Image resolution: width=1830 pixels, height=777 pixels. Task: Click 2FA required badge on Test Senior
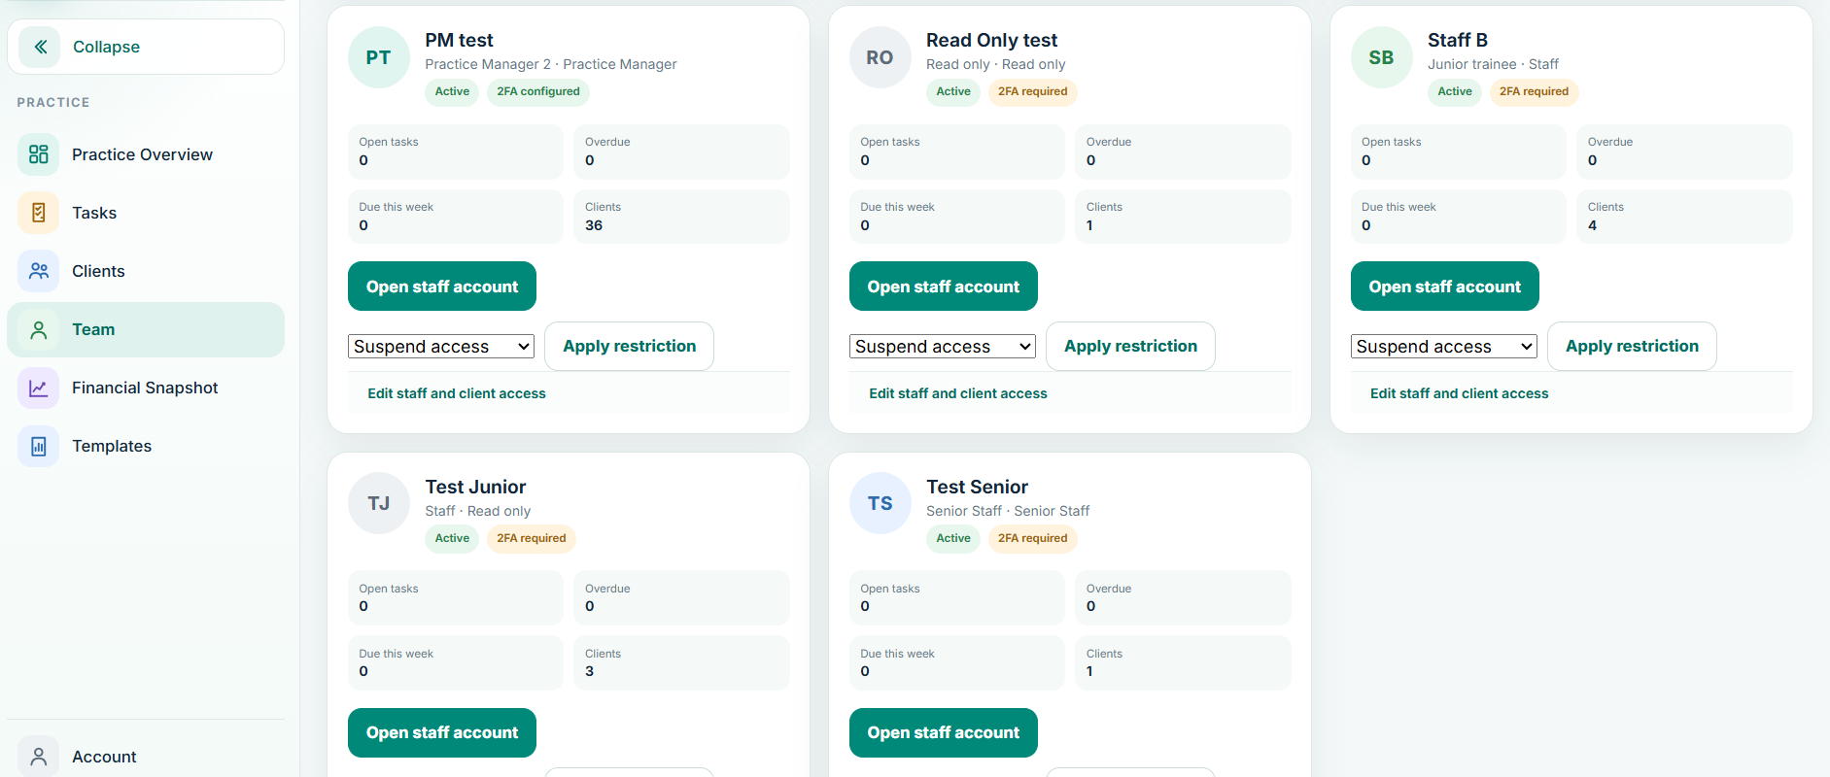click(1033, 538)
